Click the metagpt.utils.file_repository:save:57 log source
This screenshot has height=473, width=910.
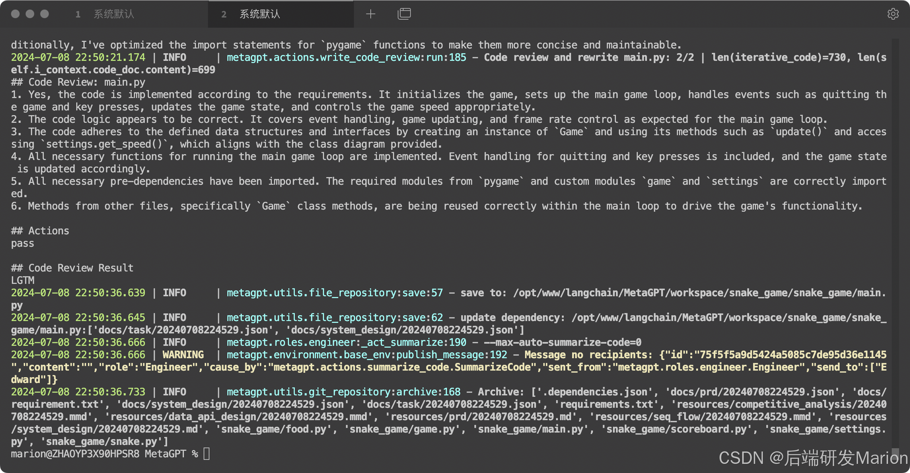(x=335, y=293)
